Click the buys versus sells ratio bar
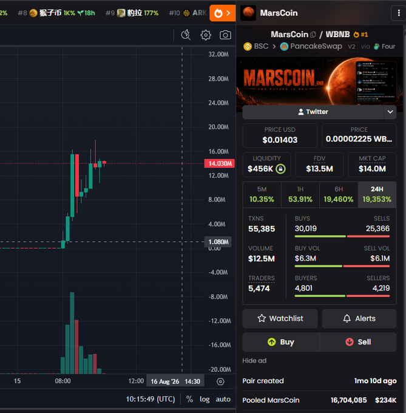 click(342, 236)
